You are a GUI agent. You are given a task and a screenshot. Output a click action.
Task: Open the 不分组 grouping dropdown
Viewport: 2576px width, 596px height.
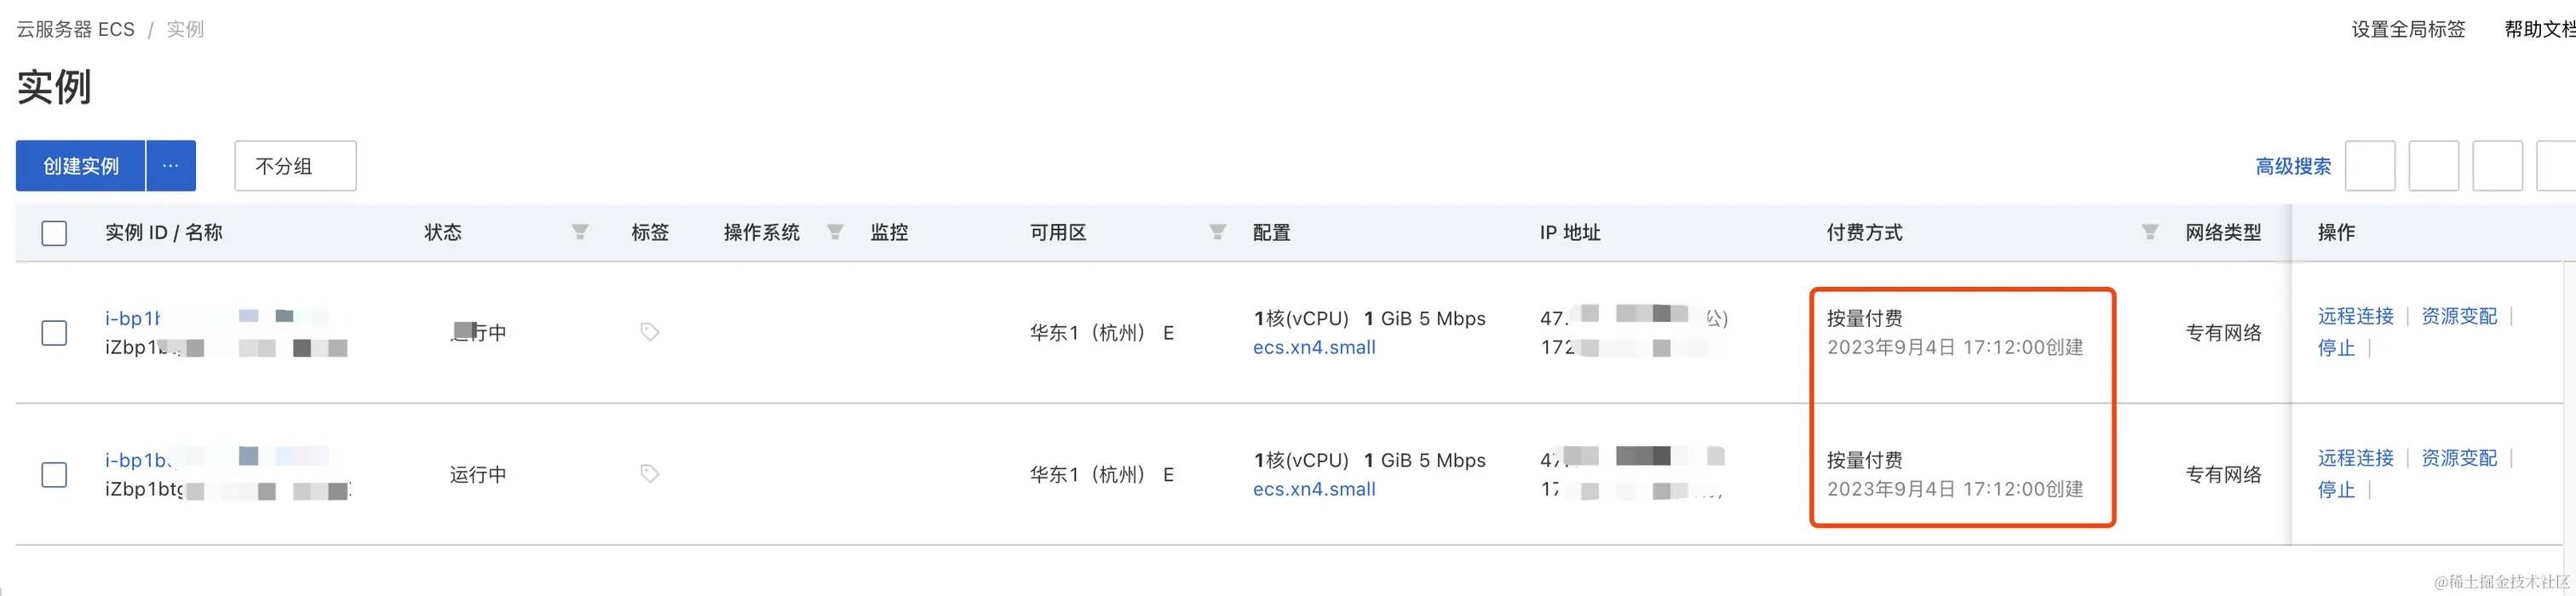tap(294, 165)
